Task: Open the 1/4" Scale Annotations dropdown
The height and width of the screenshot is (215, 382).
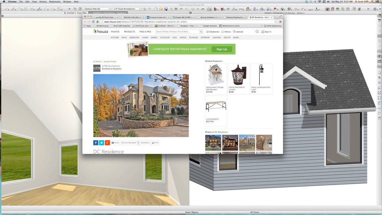Action: pos(127,9)
